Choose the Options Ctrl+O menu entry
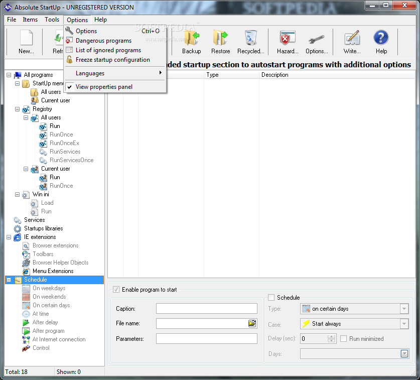The height and width of the screenshot is (380, 420). pyautogui.click(x=115, y=31)
